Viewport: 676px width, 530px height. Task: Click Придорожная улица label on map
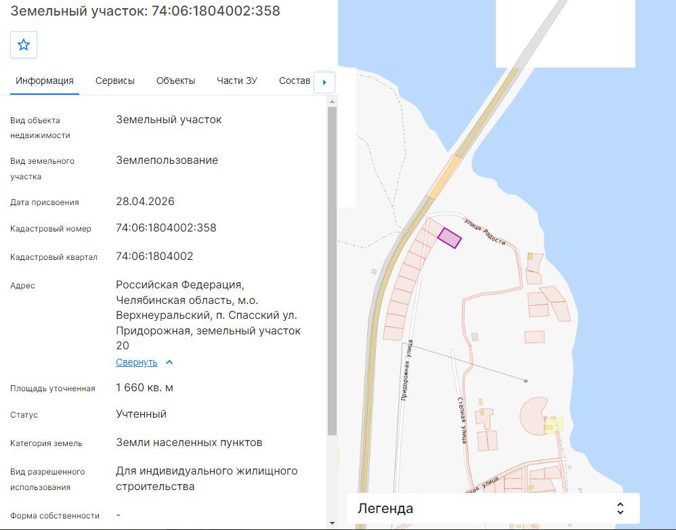coord(406,370)
